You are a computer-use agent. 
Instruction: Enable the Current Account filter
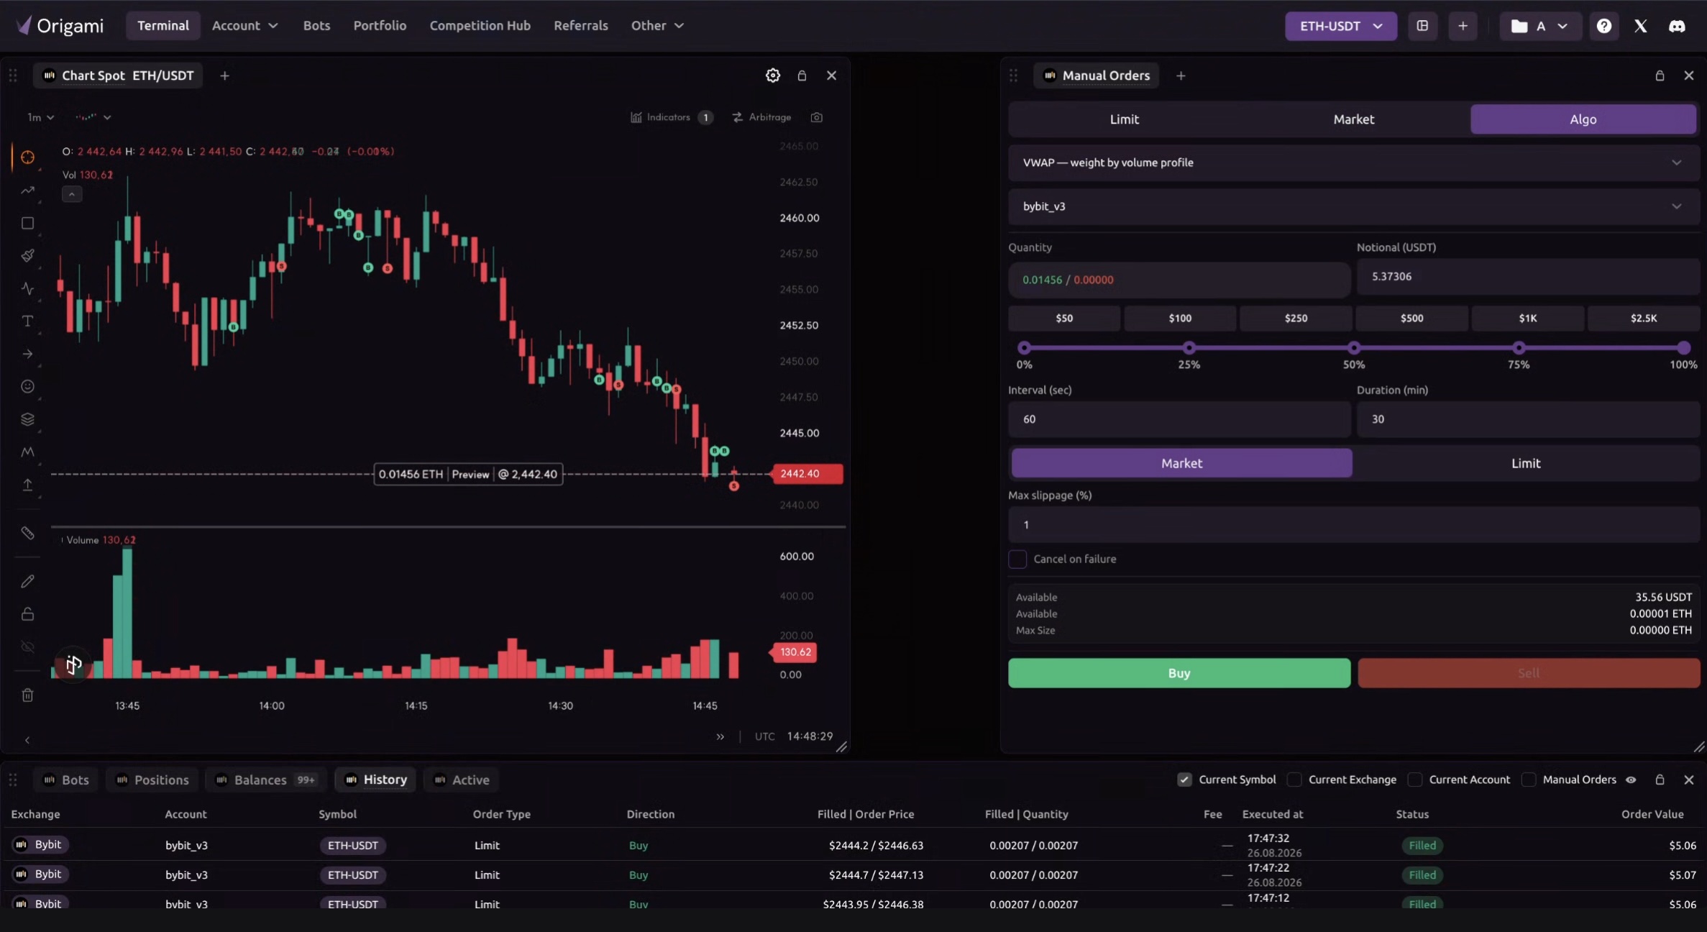1415,780
